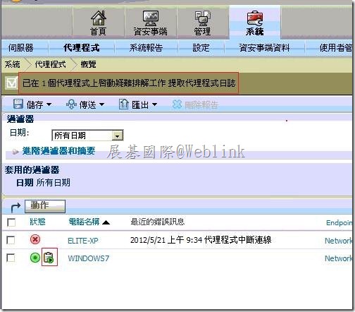Open the 代理程式 submenu item
Viewport: 355px width, 312px height.
82,48
